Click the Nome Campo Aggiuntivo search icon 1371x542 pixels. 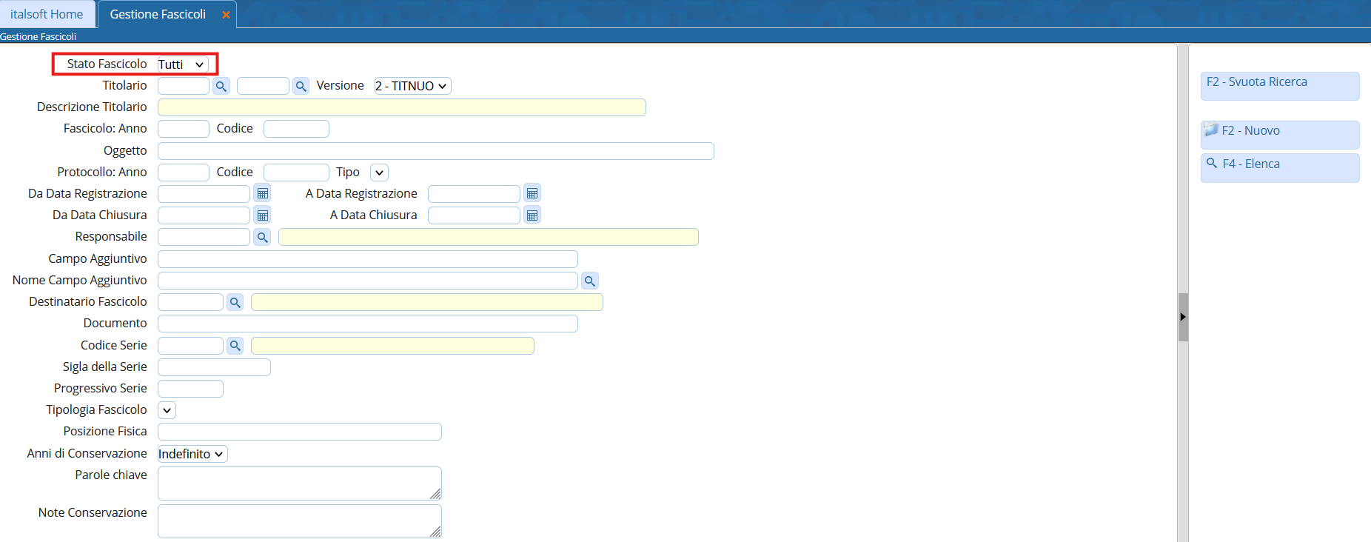click(x=589, y=281)
